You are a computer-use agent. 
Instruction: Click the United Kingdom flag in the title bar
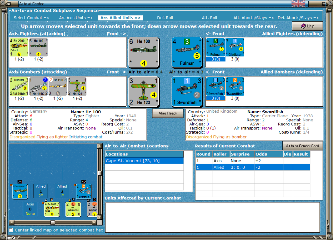pos(298,4)
